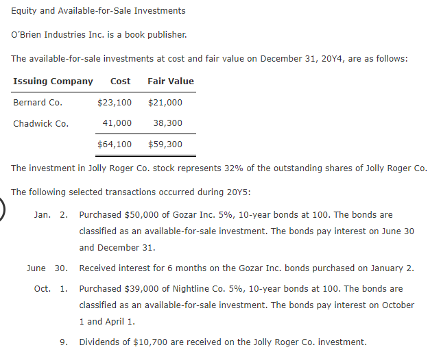
Task: Click the 41,000 cost value
Action: coord(117,123)
